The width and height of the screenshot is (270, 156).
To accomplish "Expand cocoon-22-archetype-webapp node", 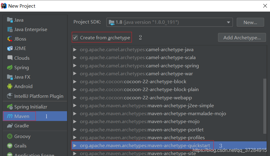I will (75, 97).
